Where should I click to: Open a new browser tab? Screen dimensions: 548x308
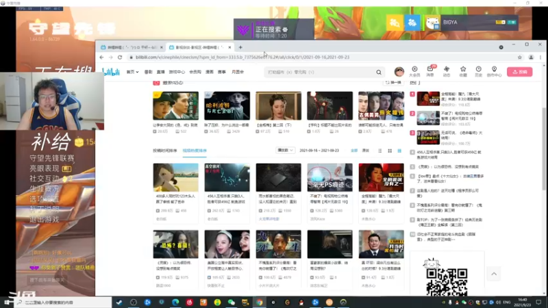240,47
